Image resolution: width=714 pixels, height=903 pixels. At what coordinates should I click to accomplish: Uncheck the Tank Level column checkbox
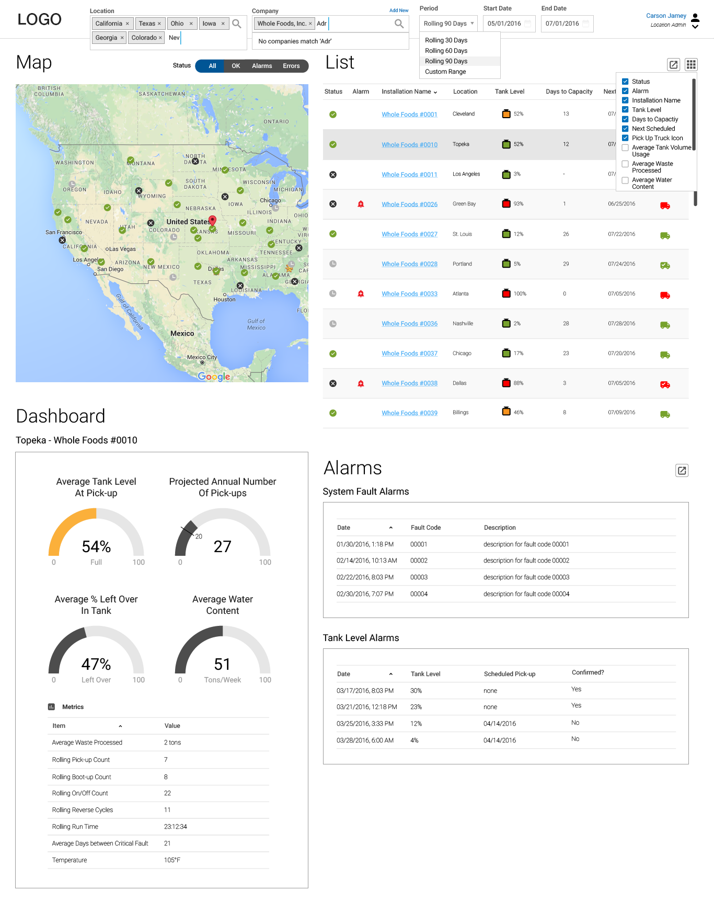click(x=625, y=110)
